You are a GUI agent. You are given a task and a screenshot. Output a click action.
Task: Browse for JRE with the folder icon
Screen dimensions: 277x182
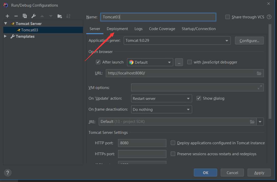tap(252, 122)
